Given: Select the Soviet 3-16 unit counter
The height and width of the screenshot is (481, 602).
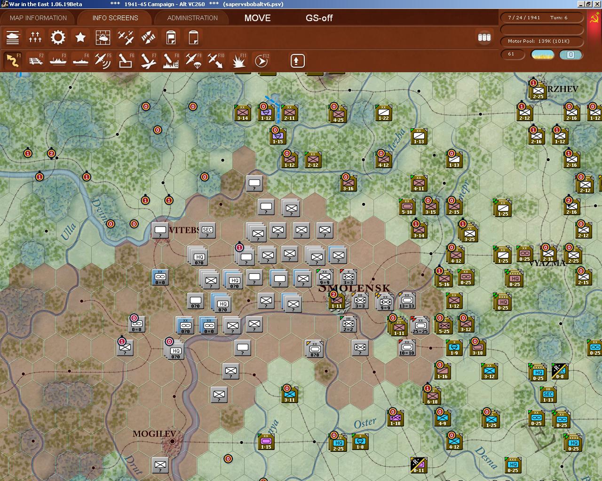Looking at the screenshot, I should (348, 183).
